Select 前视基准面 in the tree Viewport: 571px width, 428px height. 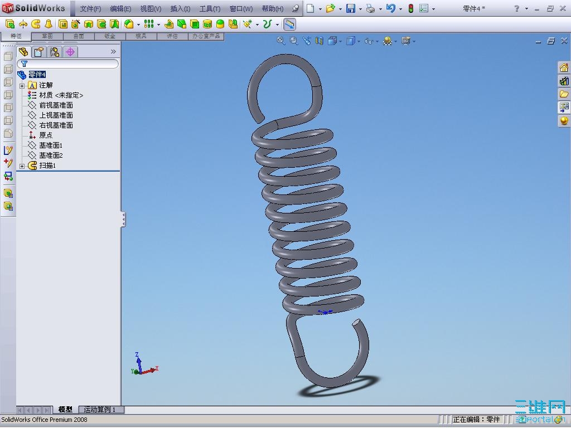tap(56, 105)
